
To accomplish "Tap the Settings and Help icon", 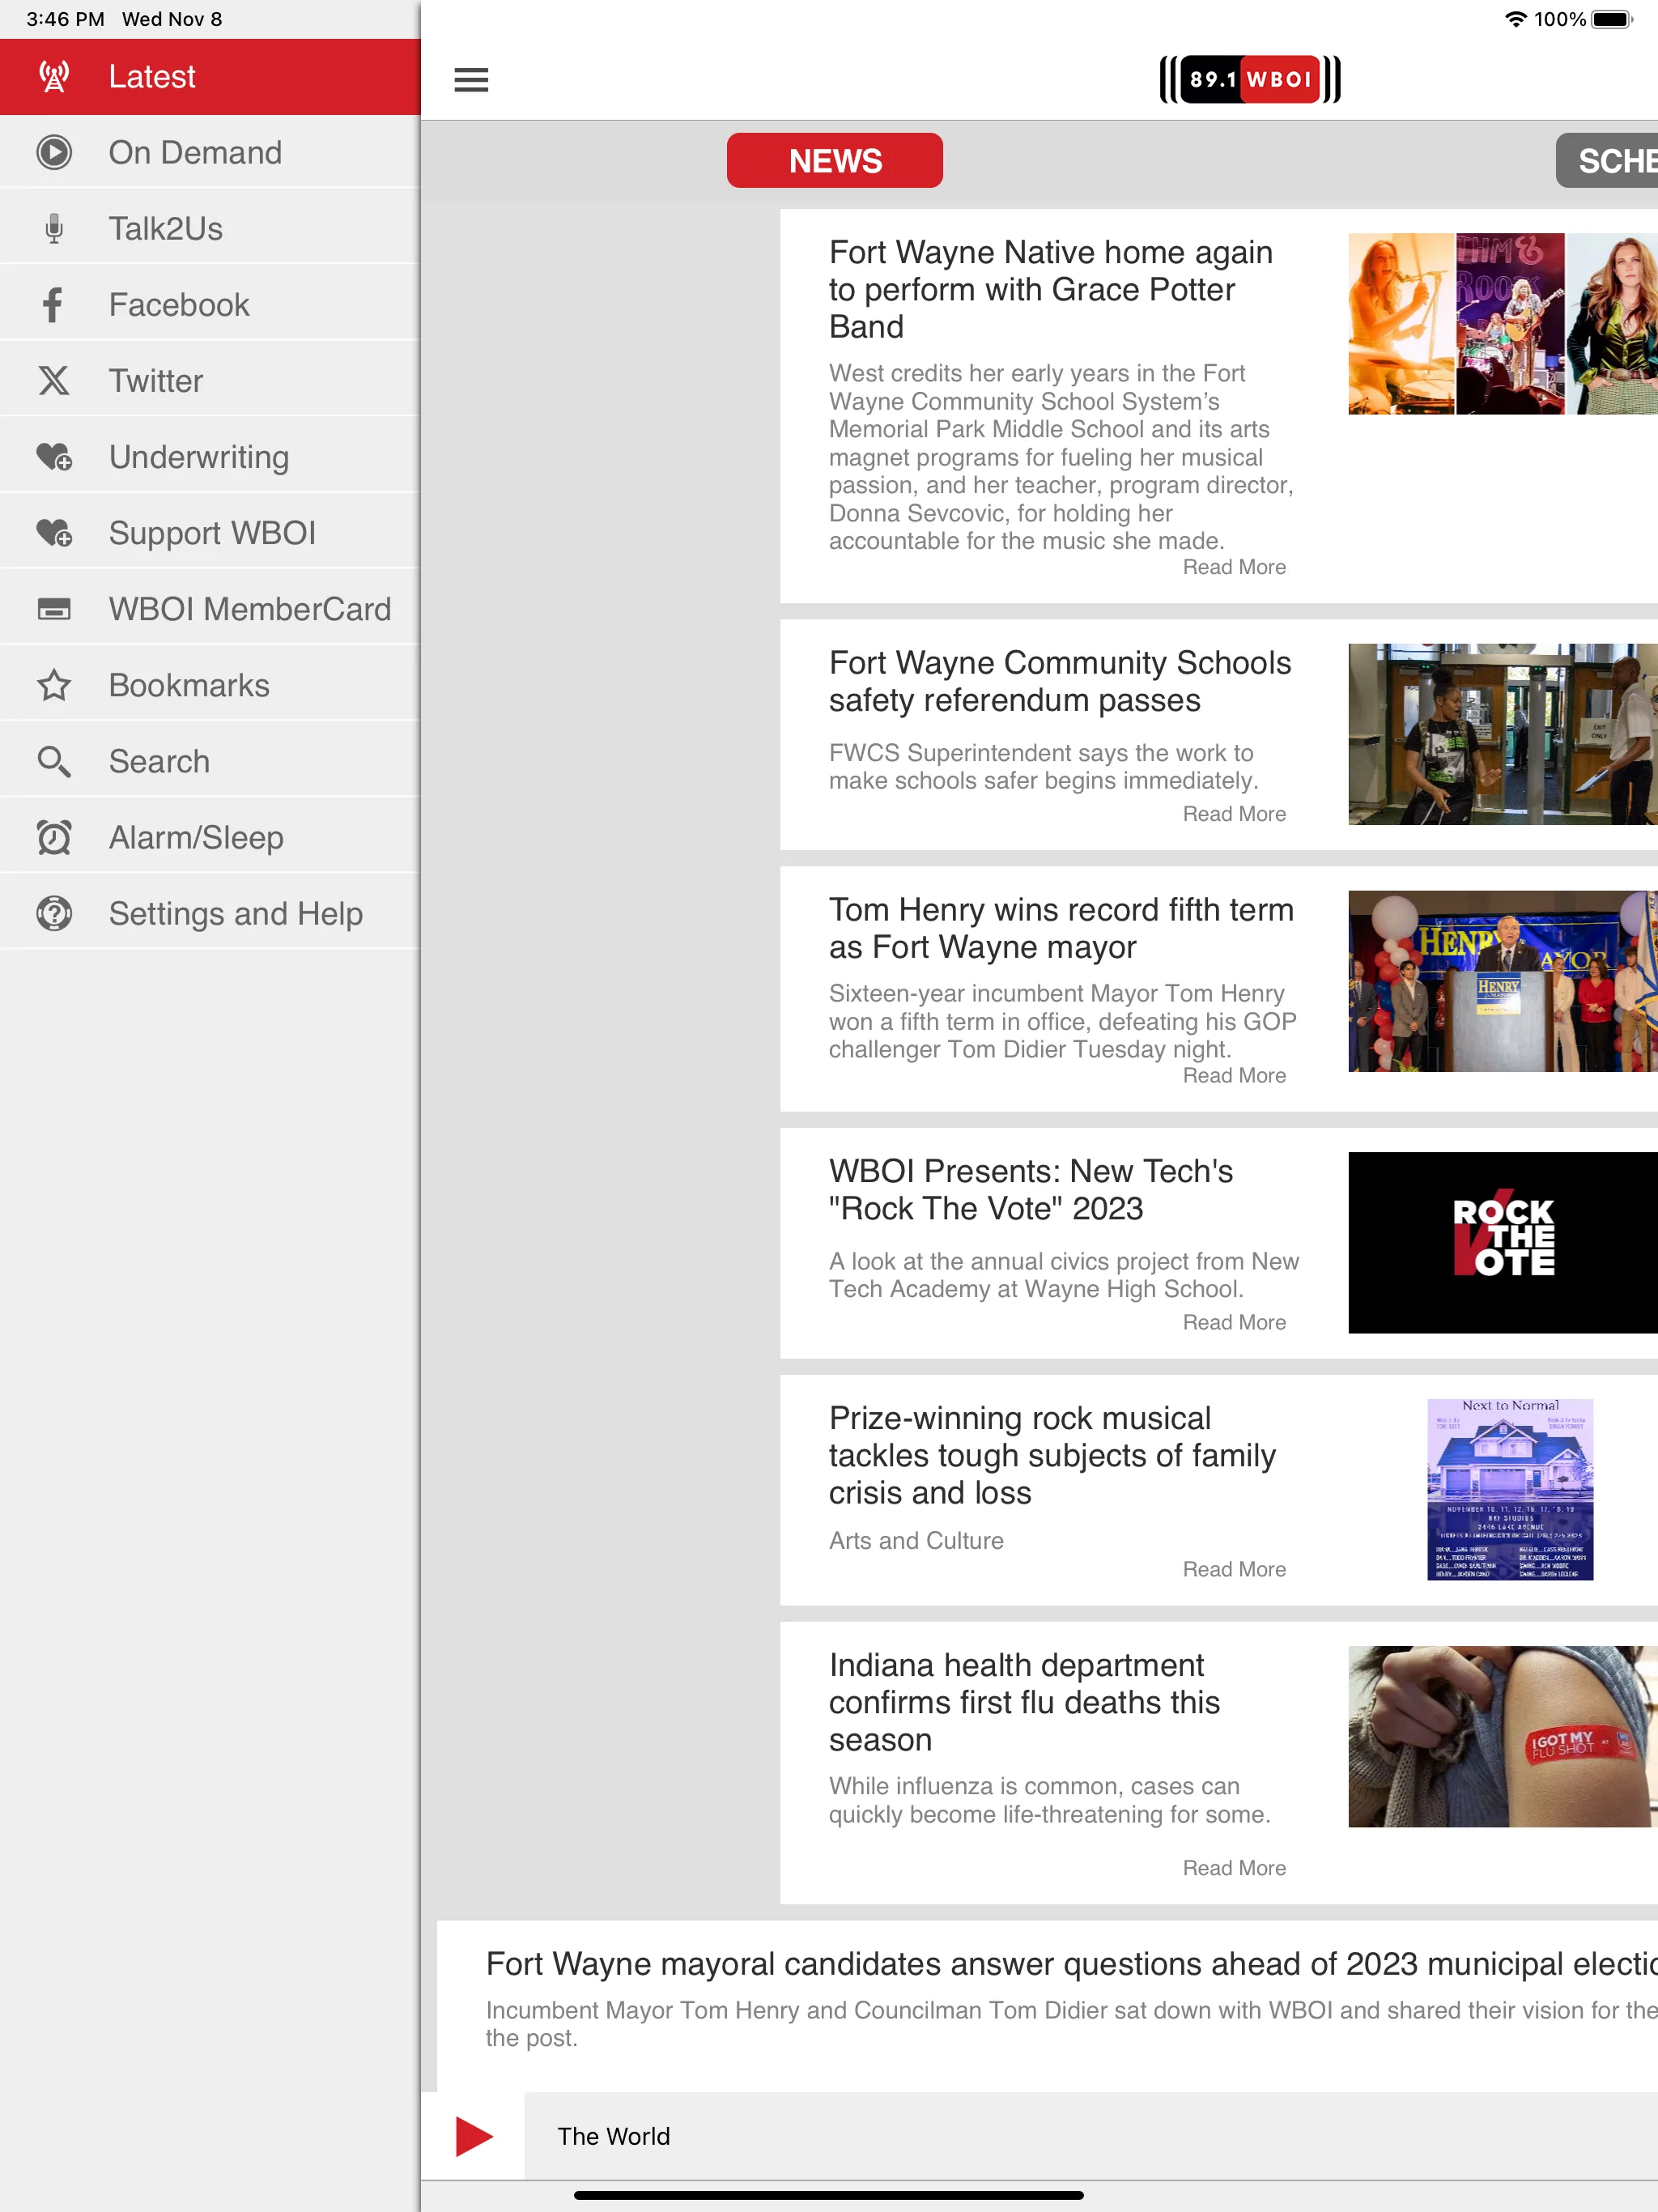I will pyautogui.click(x=54, y=913).
